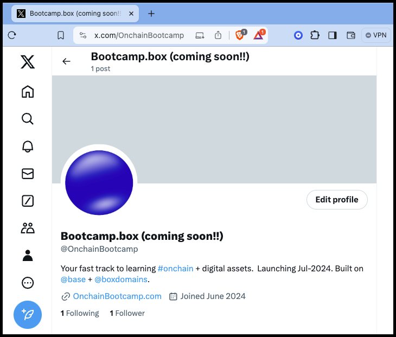Click the address bar URL x.com/OnchainBootcamp
396x337 pixels.
coord(139,35)
